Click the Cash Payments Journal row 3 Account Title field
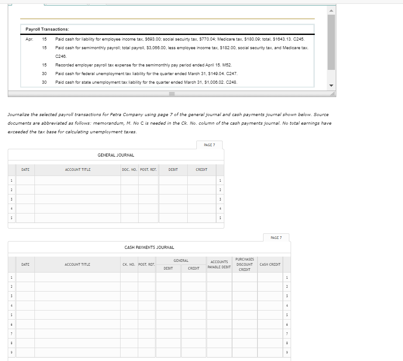This screenshot has height=361, width=403. (x=77, y=296)
